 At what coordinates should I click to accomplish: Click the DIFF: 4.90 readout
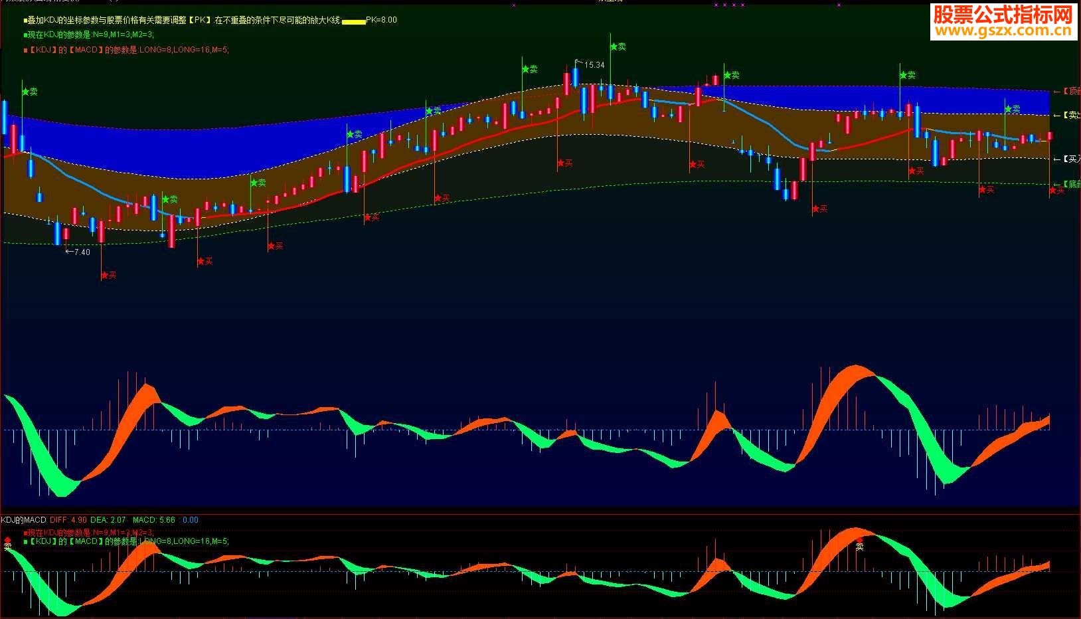(x=68, y=520)
